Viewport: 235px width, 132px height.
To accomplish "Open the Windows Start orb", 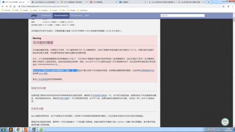I will [3, 129].
